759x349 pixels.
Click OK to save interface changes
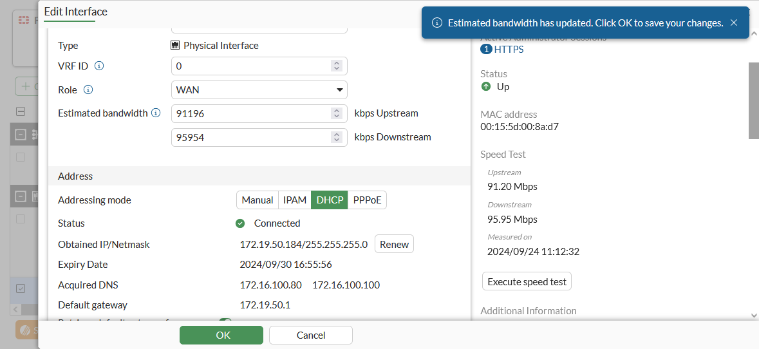click(x=221, y=335)
